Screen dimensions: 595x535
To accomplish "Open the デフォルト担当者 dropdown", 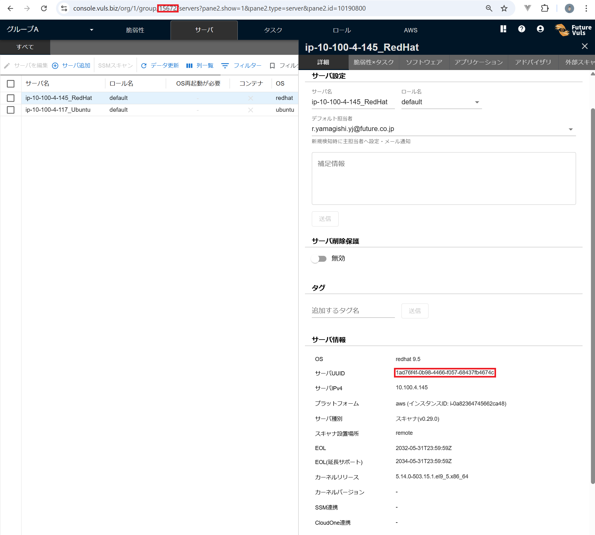I will (x=570, y=129).
